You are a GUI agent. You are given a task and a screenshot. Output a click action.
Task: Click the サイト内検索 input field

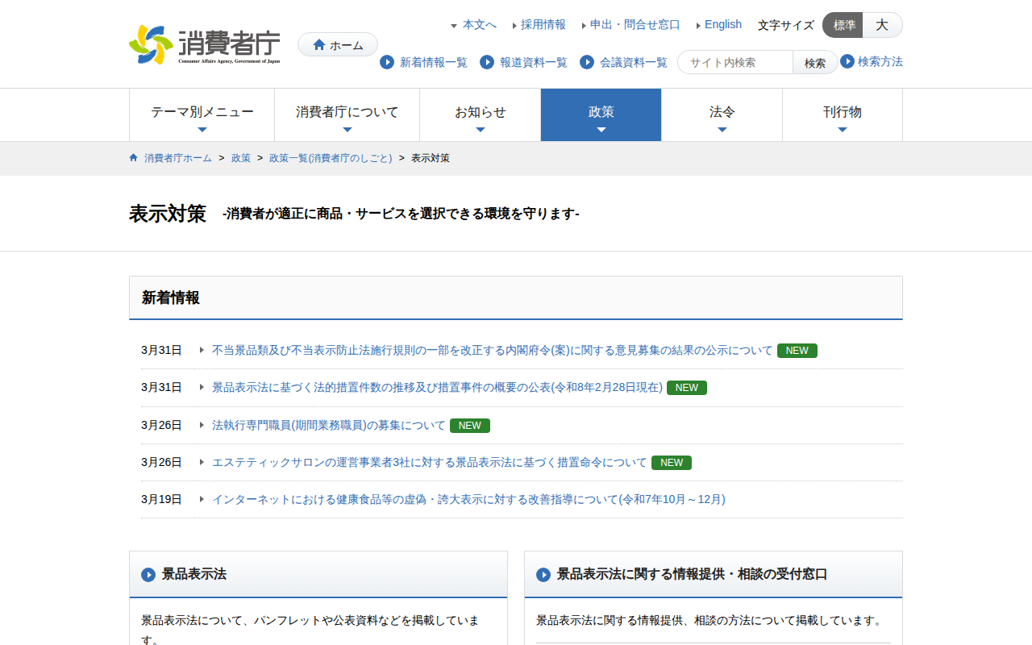[x=735, y=62]
